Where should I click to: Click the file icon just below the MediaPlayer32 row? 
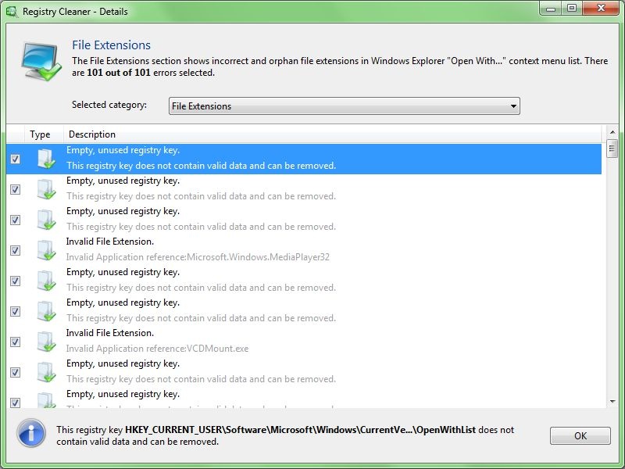pos(46,281)
